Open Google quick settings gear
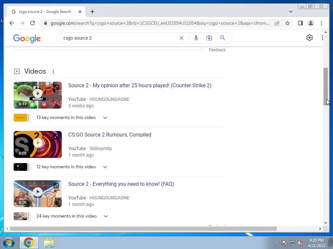 tap(310, 38)
